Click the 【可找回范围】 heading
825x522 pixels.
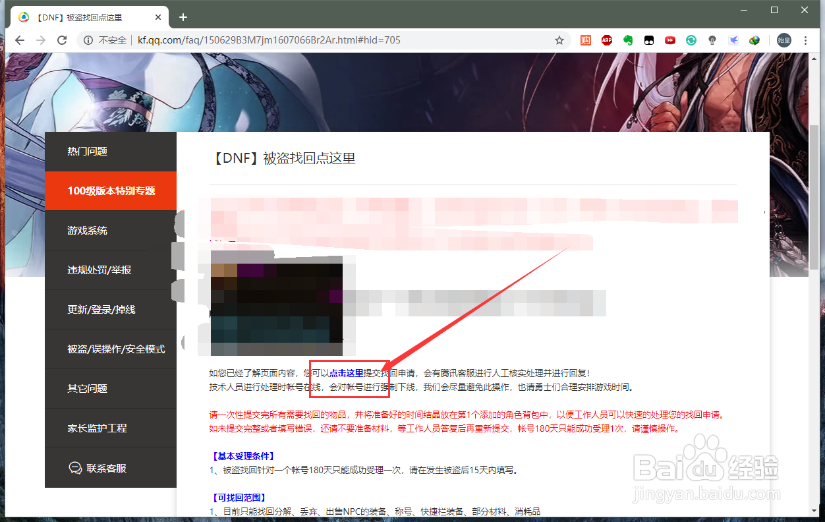[x=238, y=498]
